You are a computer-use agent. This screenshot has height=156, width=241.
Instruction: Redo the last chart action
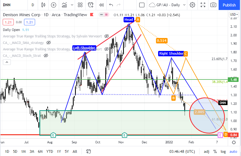[x=119, y=5]
